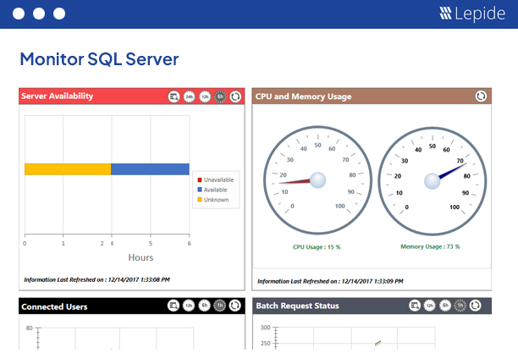Image resolution: width=518 pixels, height=364 pixels.
Task: Select 12h range in Server Availability
Action: (x=205, y=97)
